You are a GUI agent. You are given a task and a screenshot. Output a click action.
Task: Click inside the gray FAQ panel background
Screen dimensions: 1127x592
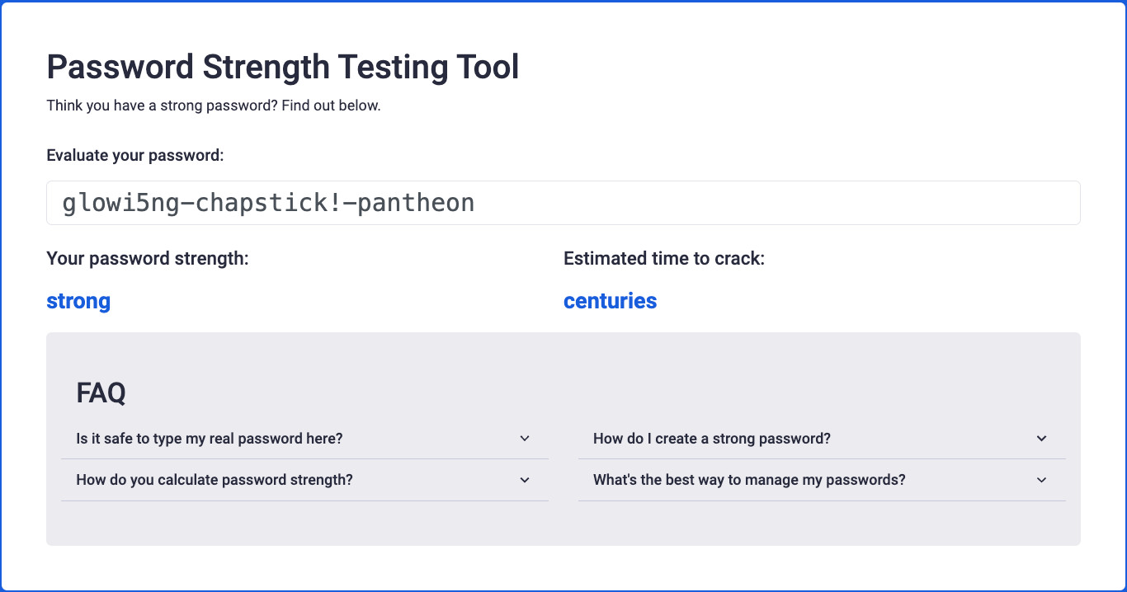[x=563, y=528]
